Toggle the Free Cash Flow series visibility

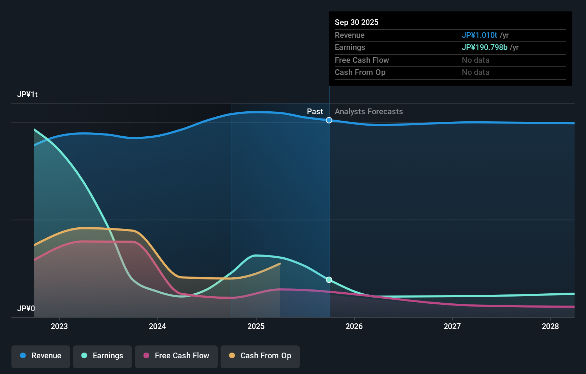(x=176, y=356)
